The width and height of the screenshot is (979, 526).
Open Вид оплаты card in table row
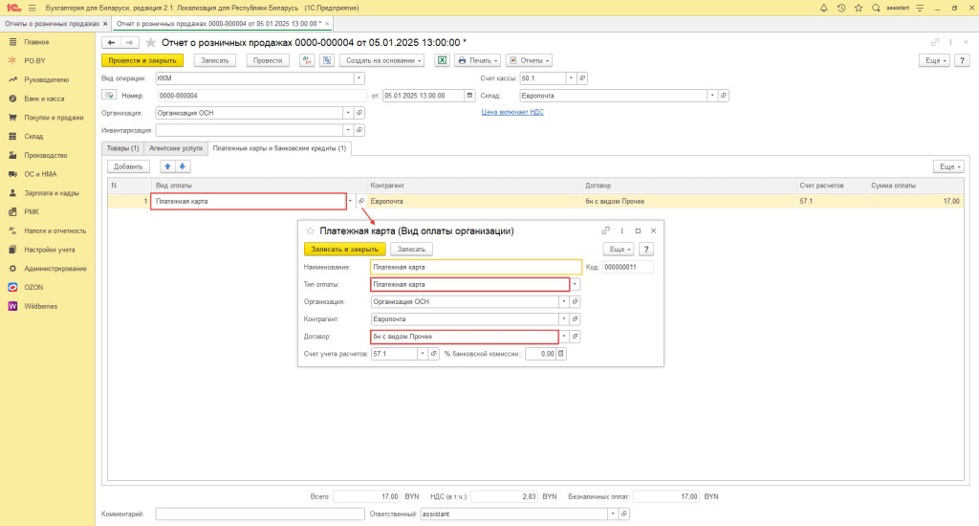pyautogui.click(x=360, y=201)
